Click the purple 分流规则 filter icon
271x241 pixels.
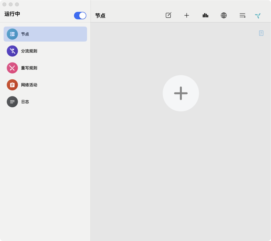pos(12,51)
